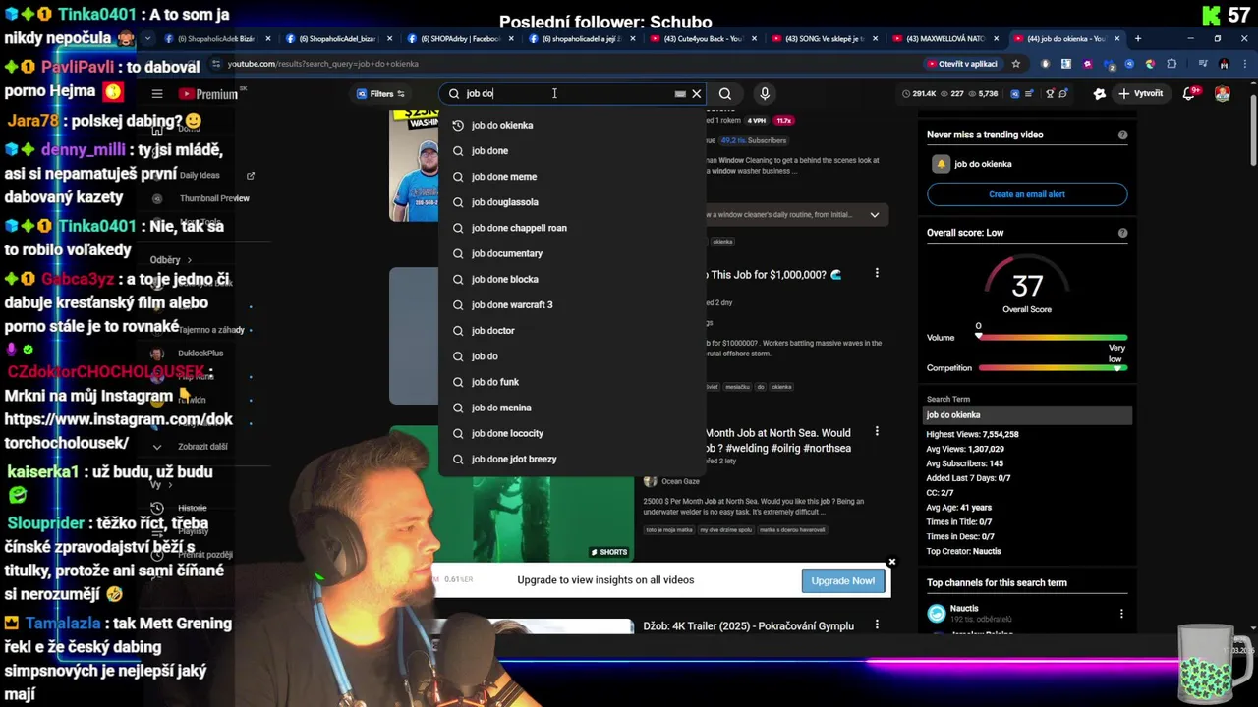Click the vidIQ 291.4K stats counter
The height and width of the screenshot is (707, 1258).
pyautogui.click(x=918, y=94)
